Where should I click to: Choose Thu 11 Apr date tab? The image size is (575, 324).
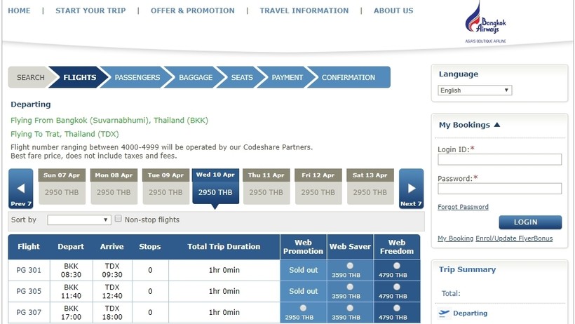click(x=266, y=186)
